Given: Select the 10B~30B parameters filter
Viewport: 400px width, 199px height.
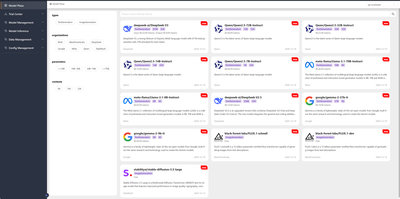Looking at the screenshot, I should point(76,69).
